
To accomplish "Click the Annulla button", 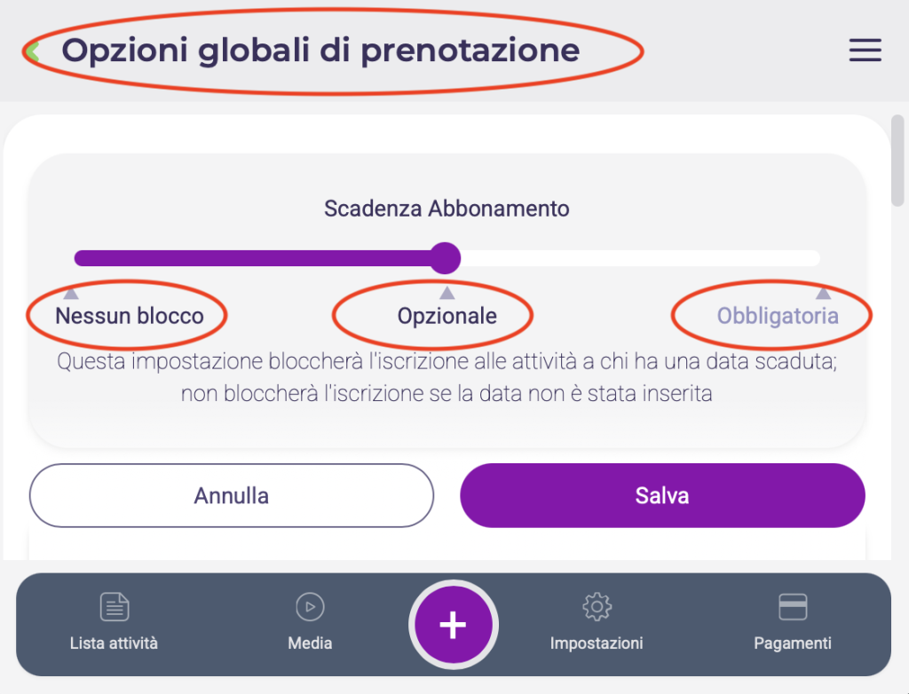I will tap(232, 495).
